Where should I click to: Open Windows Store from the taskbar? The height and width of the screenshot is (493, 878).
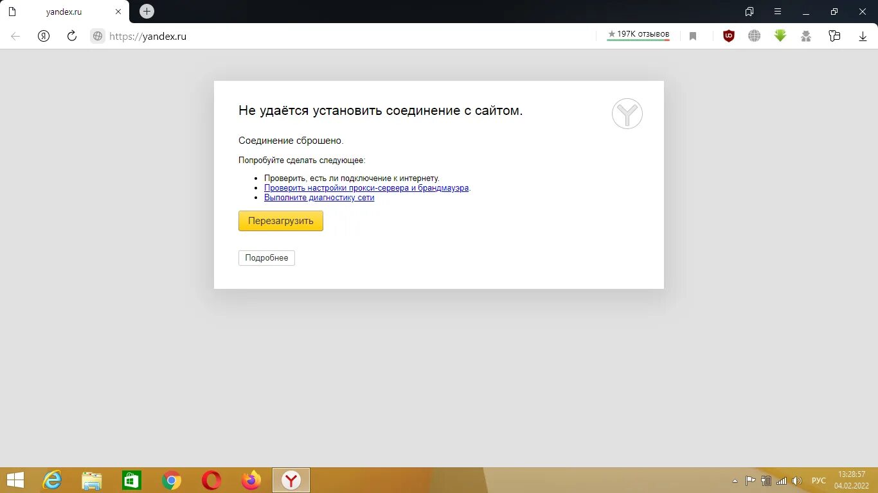point(132,480)
